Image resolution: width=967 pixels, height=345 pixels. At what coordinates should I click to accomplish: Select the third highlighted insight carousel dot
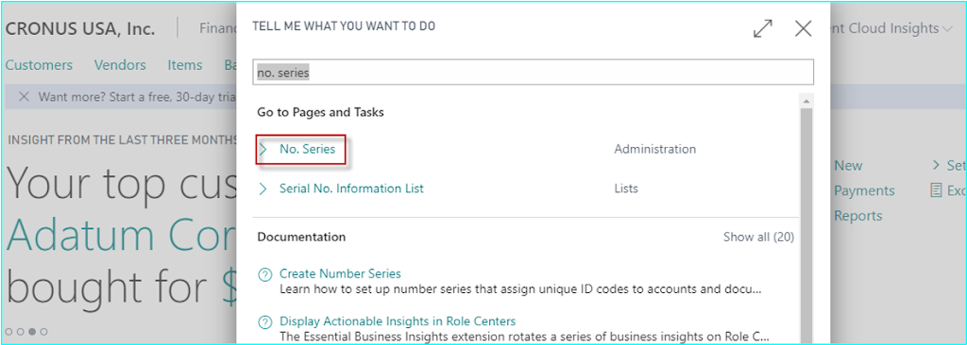(31, 332)
